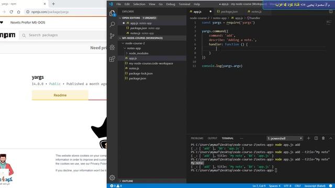The image size is (335, 188).
Task: Open the Go menu
Action: [x=161, y=4]
